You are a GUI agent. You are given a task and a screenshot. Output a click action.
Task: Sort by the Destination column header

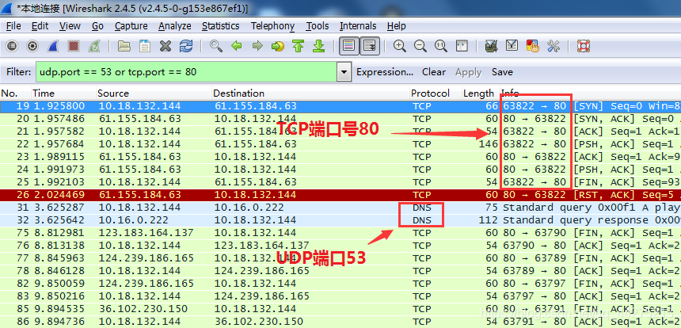pos(310,93)
